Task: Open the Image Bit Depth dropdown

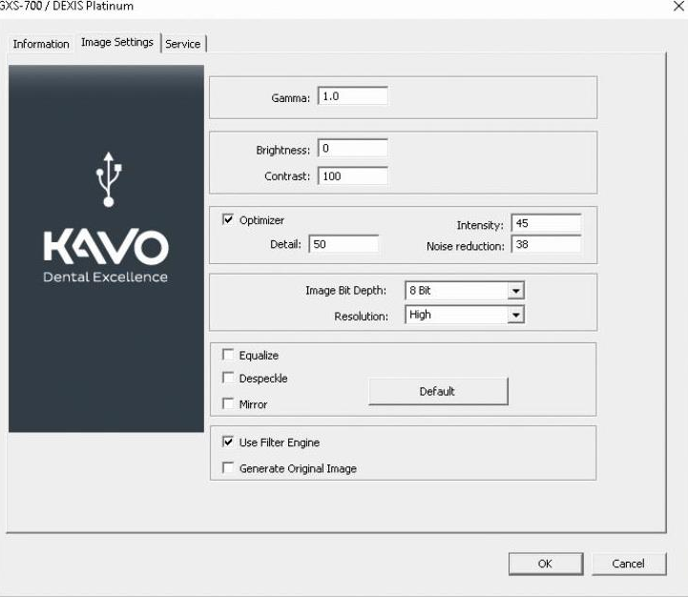Action: coord(515,291)
